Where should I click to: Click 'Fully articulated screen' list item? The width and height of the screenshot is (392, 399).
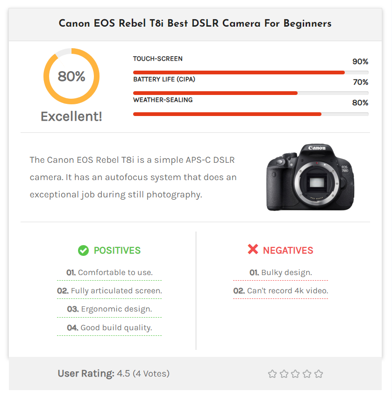(109, 290)
